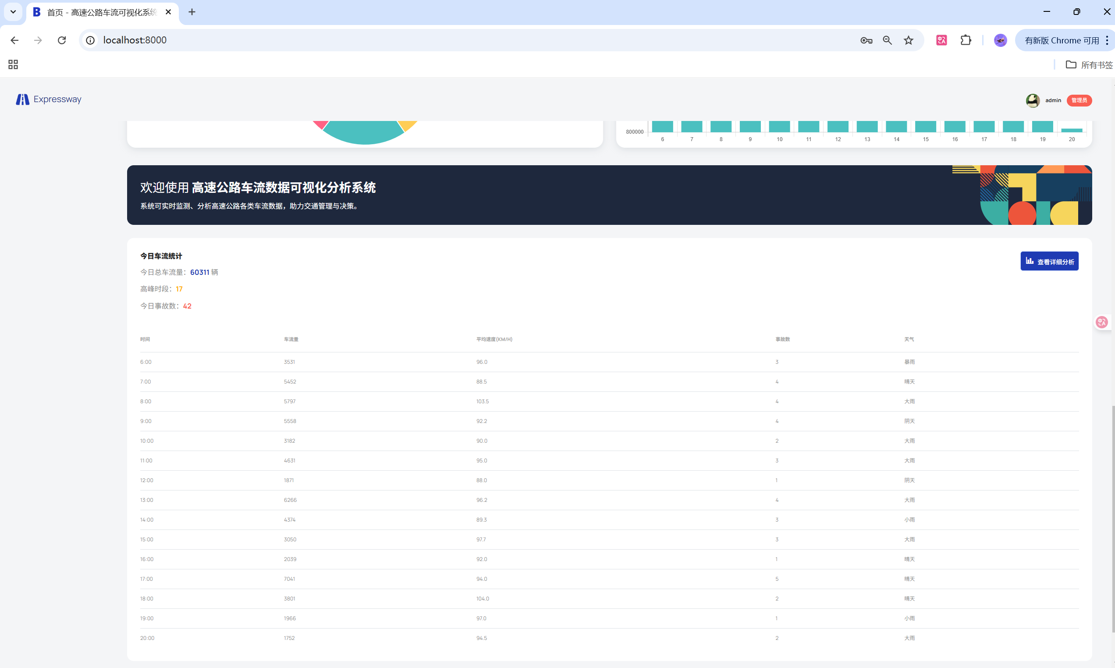Select the 首页 browser tab
Viewport: 1115px width, 668px height.
coord(101,13)
